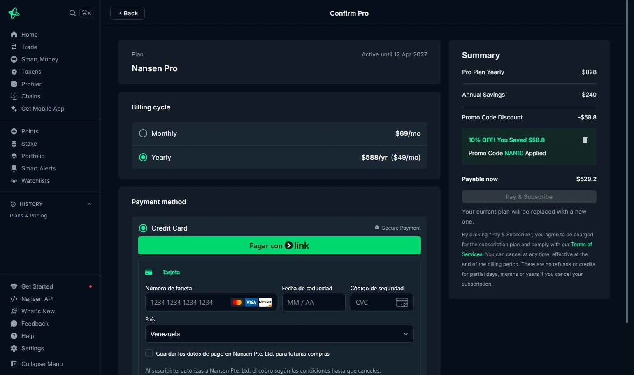Check Guardar los datos de pago checkbox

coord(149,353)
